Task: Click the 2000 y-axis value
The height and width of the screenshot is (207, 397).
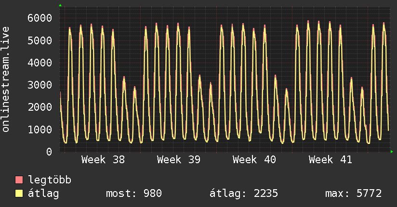Action: [40, 107]
